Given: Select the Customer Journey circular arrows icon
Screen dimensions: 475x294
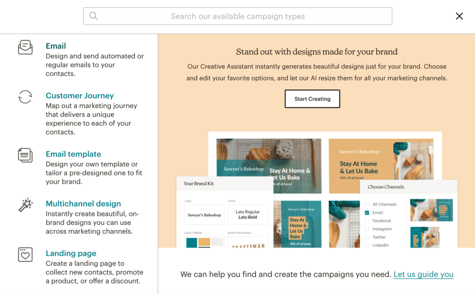Looking at the screenshot, I should [x=25, y=97].
